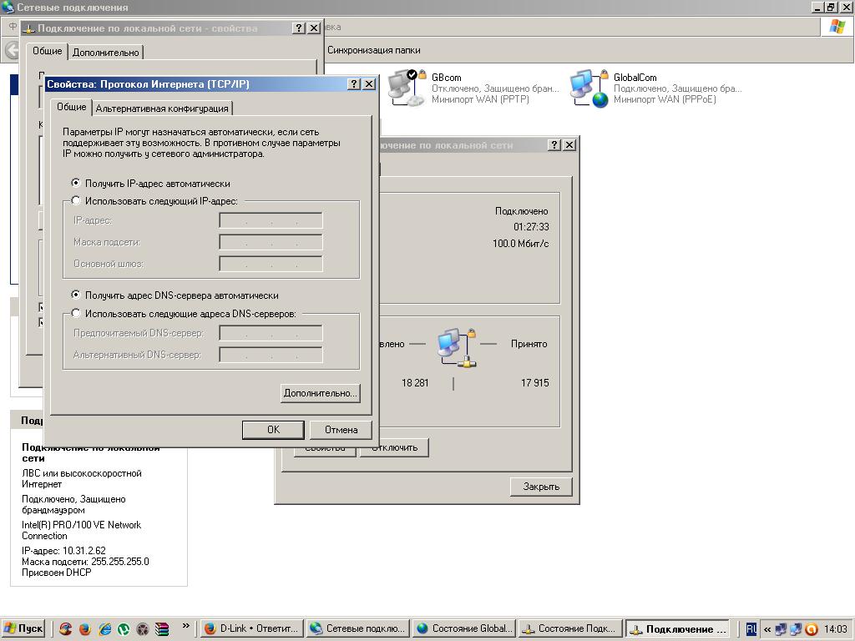Click 'Intel(R) PRO/100 VE Network Connection' text

(81, 530)
